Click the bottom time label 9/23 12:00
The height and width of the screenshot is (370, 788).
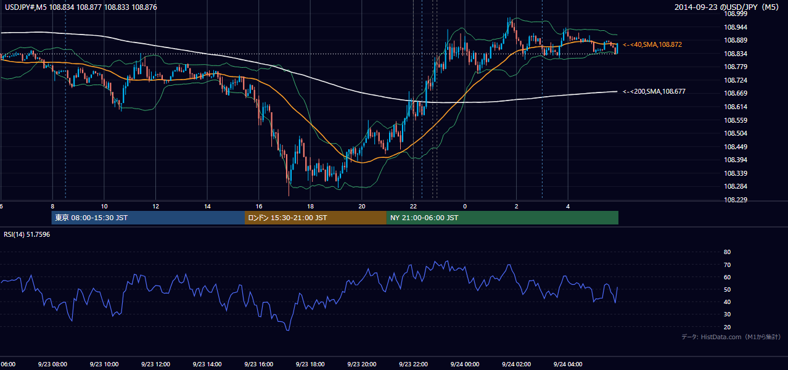[x=155, y=364]
